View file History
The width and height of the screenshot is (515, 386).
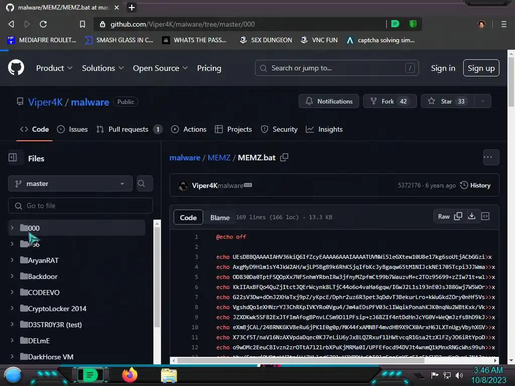coord(476,185)
